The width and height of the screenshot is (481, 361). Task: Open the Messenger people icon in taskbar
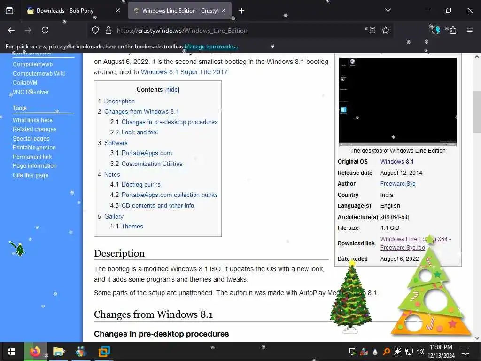tap(81, 352)
